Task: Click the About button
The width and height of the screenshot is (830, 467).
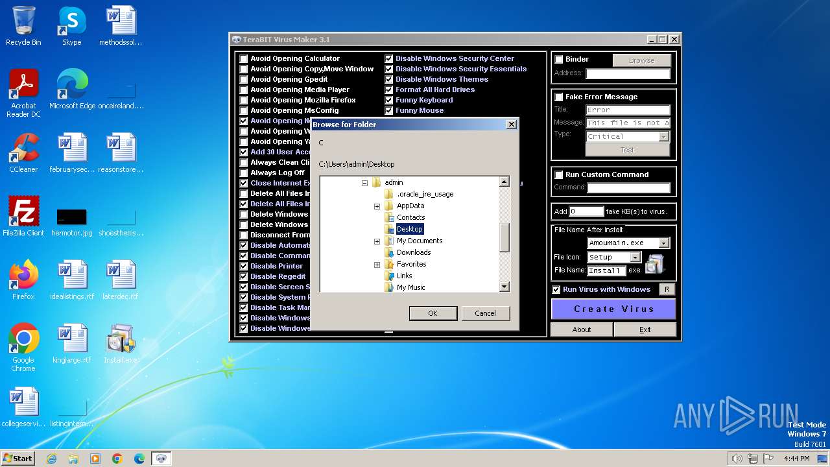Action: coord(582,329)
